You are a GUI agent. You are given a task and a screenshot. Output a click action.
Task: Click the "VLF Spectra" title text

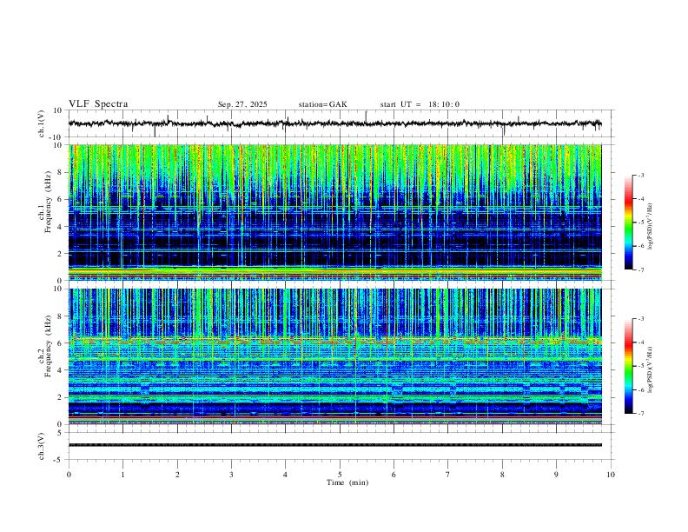(x=98, y=104)
